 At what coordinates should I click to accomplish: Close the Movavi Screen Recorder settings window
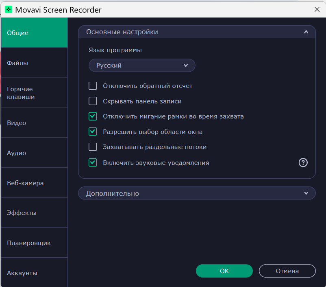click(x=317, y=9)
